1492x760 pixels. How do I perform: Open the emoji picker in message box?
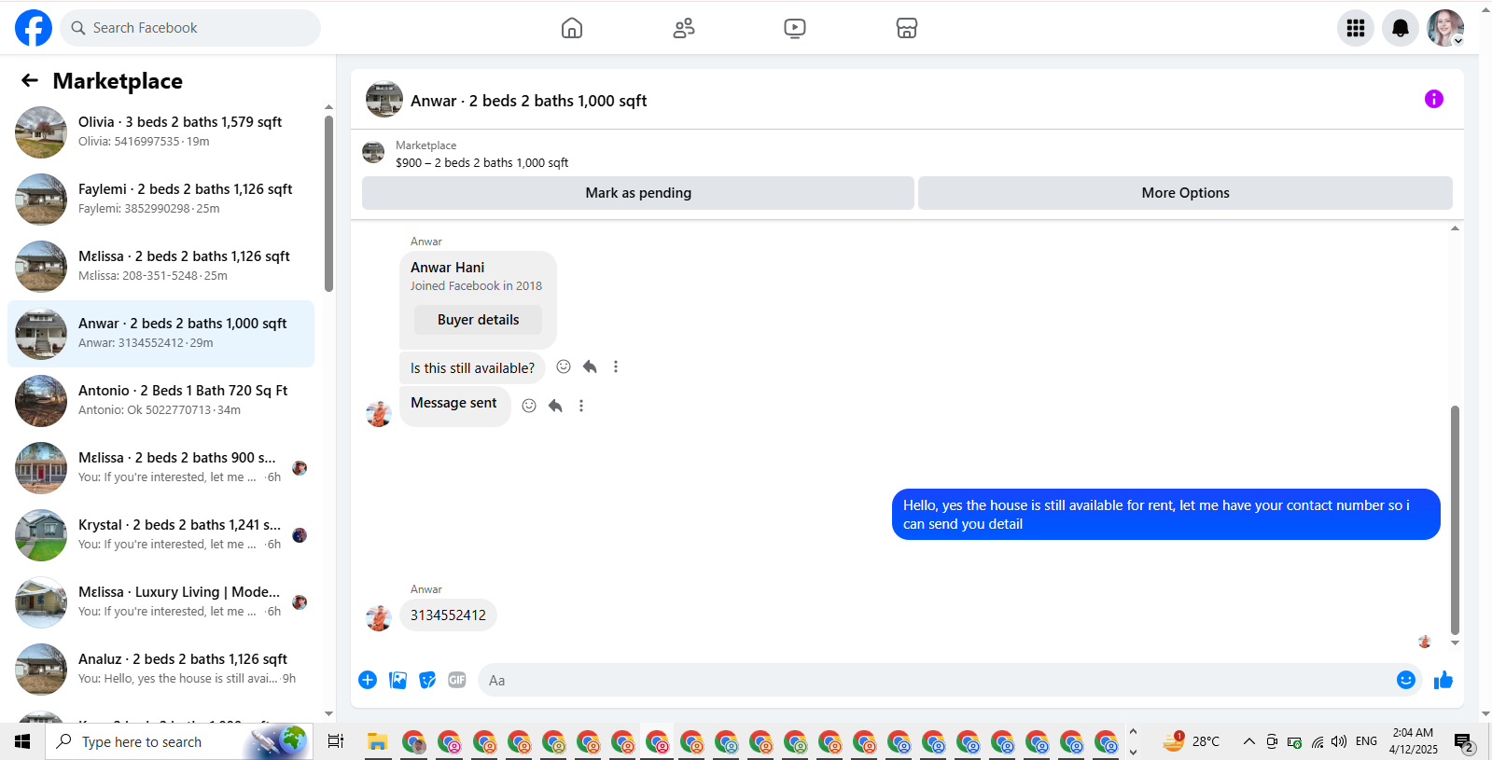[x=1406, y=680]
